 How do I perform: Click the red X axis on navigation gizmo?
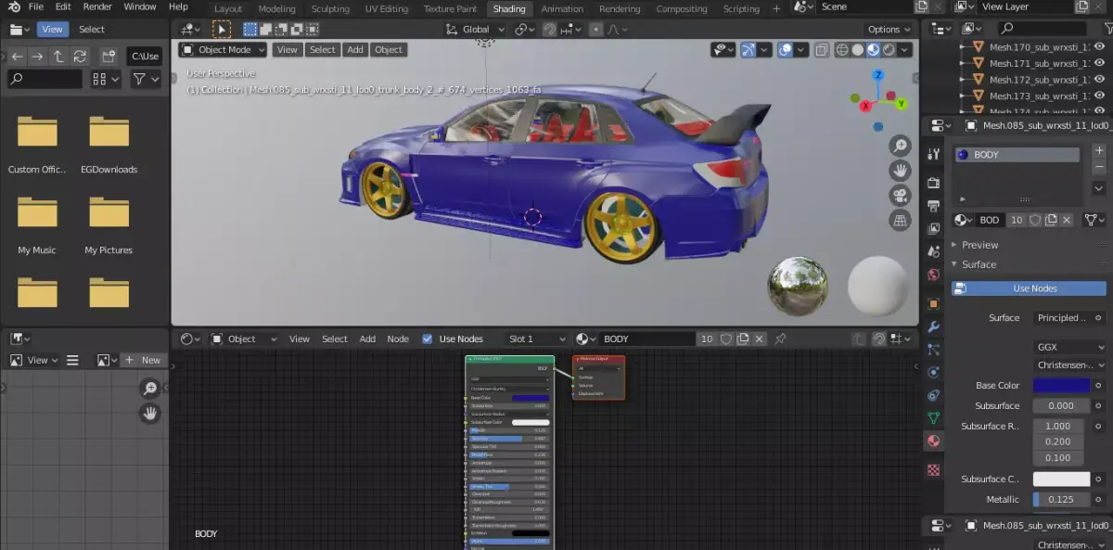865,107
